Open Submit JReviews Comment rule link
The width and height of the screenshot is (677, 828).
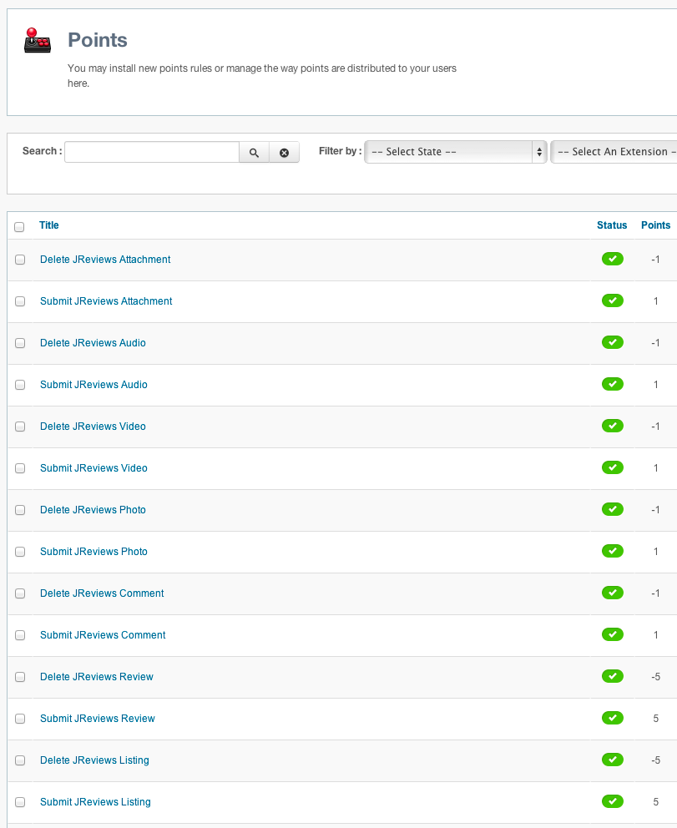[x=103, y=635]
